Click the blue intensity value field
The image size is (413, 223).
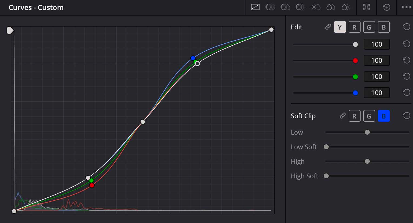377,93
